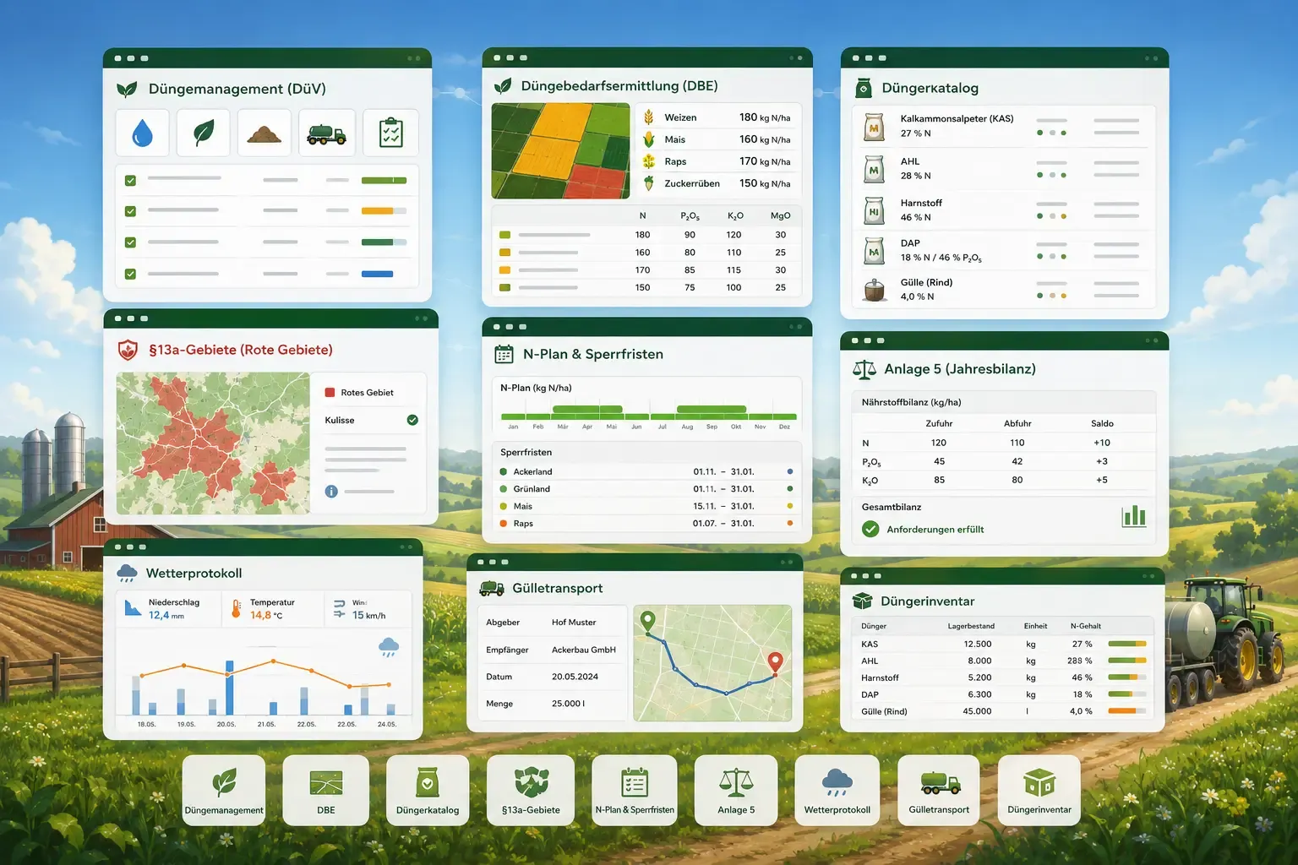Click the Weizen crop icon
Viewport: 1298px width, 865px height.
(649, 117)
